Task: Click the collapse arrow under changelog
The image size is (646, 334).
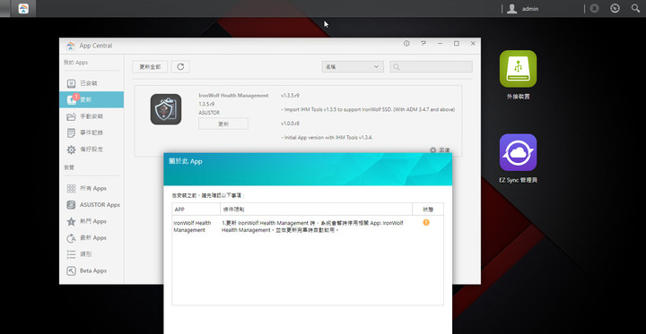Action: [432, 150]
